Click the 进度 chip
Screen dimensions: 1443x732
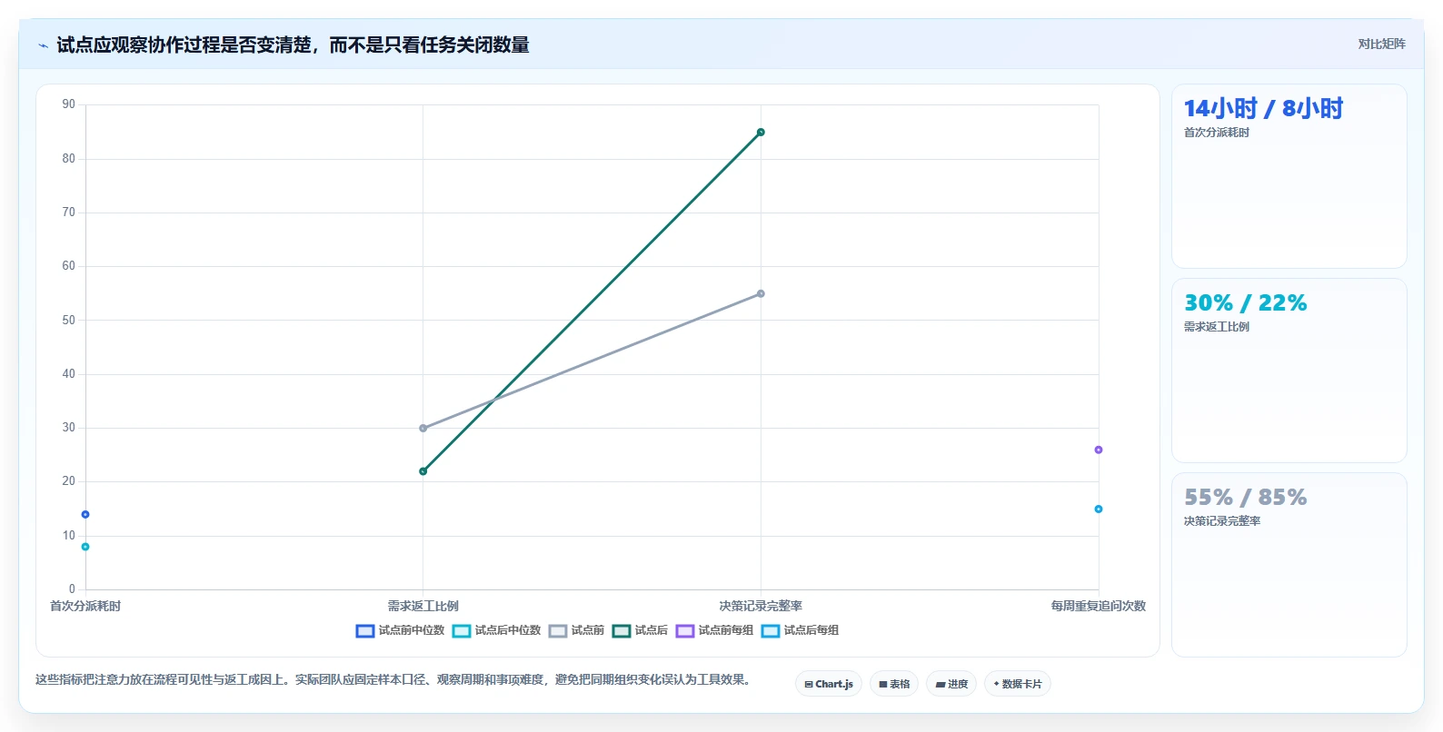pyautogui.click(x=951, y=684)
